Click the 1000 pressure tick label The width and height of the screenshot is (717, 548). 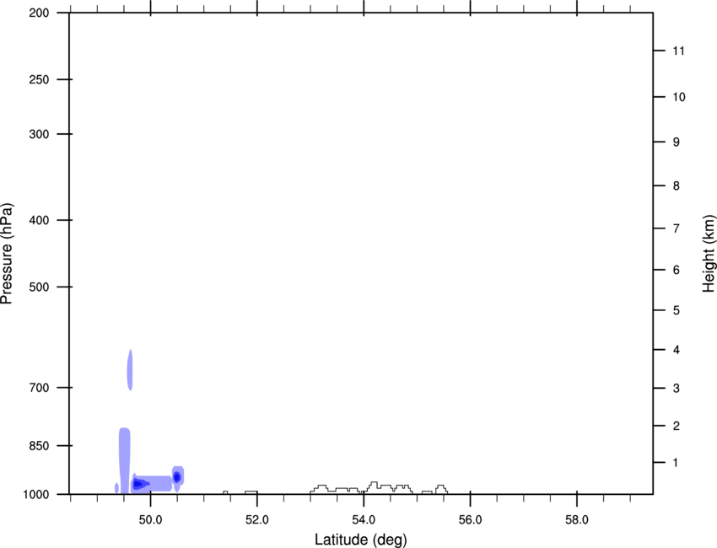coord(35,495)
